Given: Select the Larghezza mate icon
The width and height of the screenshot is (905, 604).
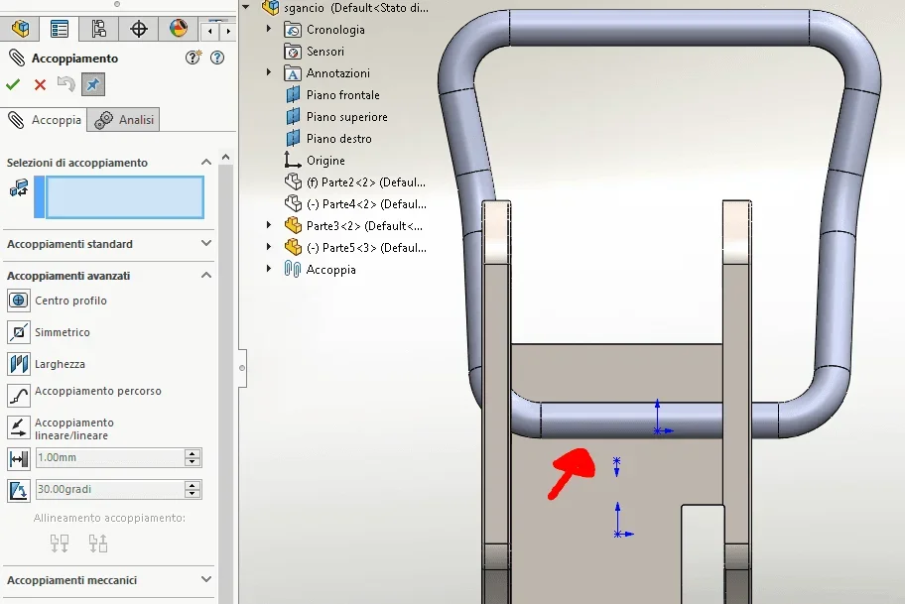Looking at the screenshot, I should [x=19, y=364].
